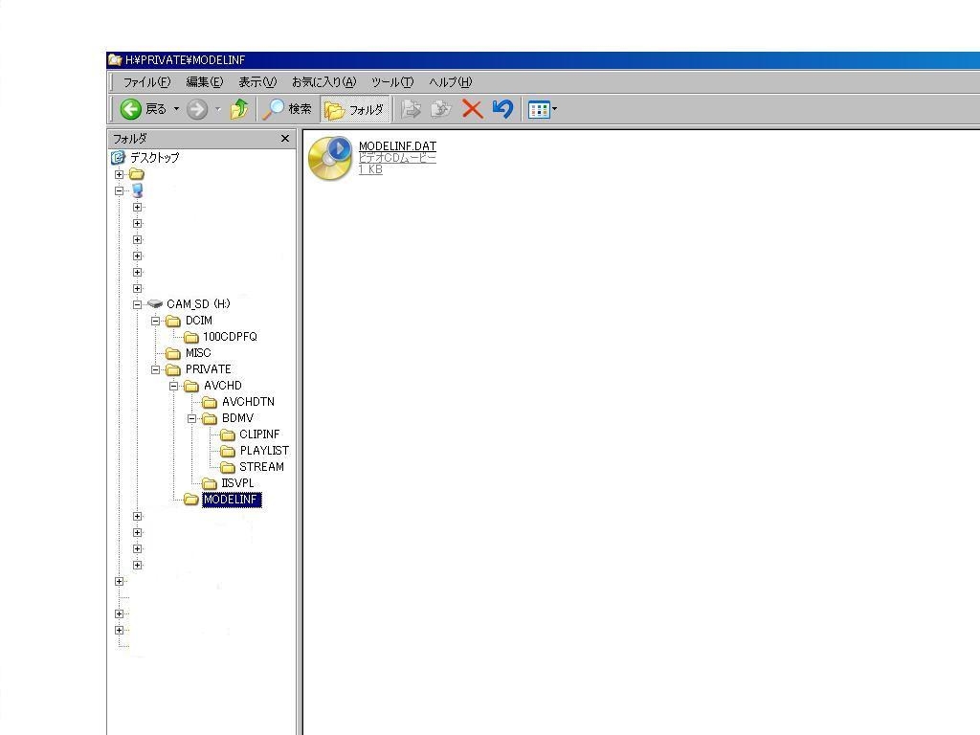Collapse the My Computer node in tree

120,191
